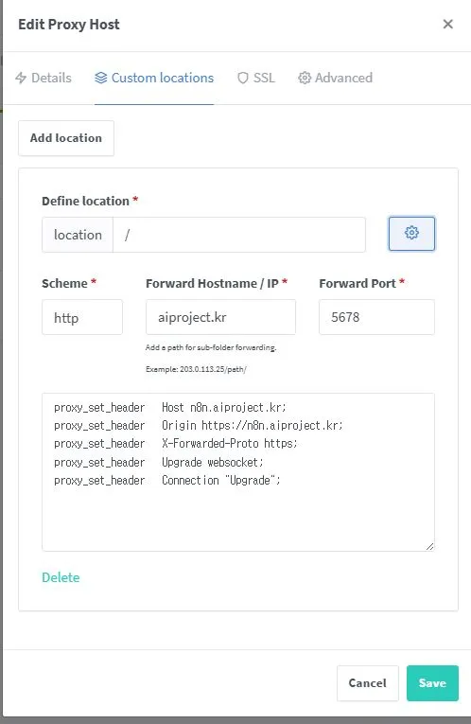Open the Advanced tab
This screenshot has height=724, width=471.
pos(336,78)
